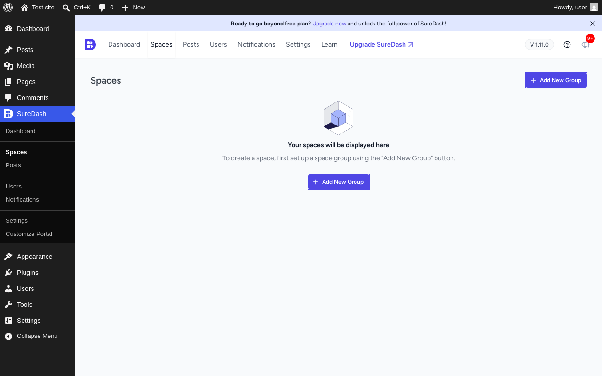Image resolution: width=602 pixels, height=376 pixels.
Task: Click the user avatar in admin bar
Action: (594, 8)
